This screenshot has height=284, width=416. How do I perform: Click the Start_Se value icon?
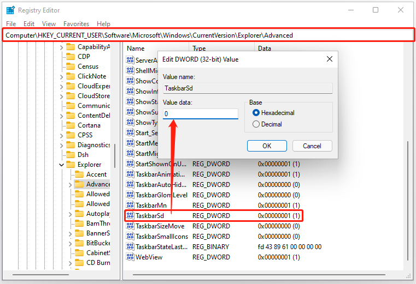[130, 132]
